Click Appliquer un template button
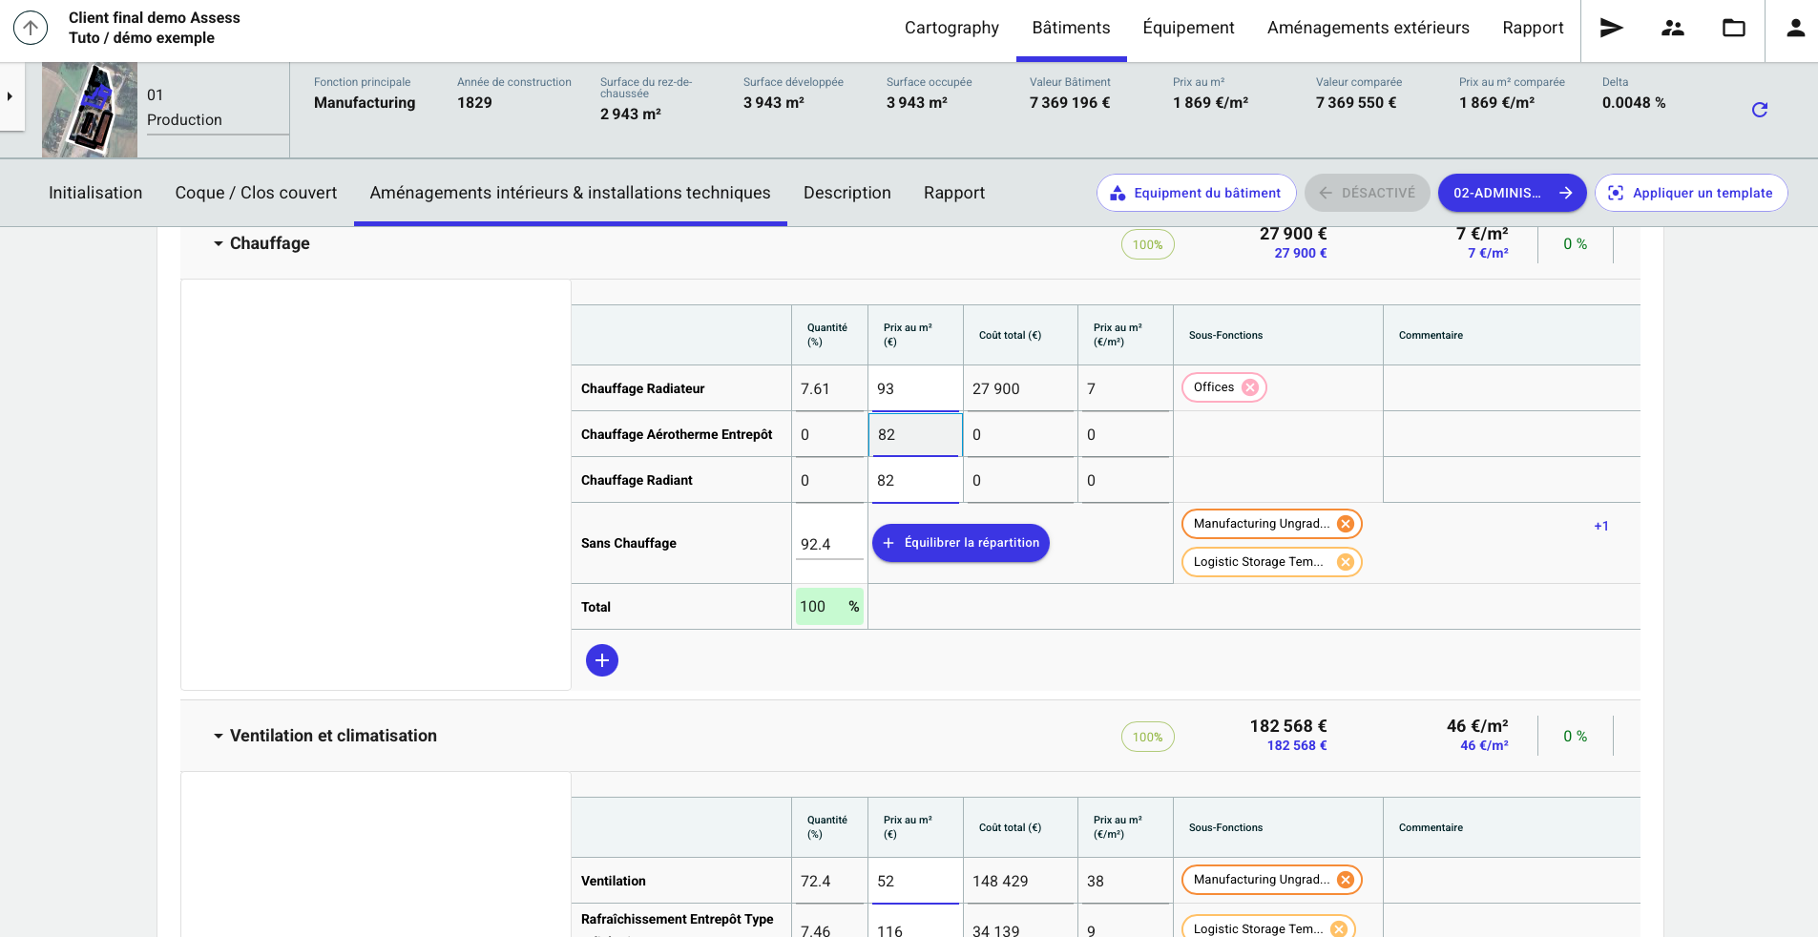The width and height of the screenshot is (1818, 937). [x=1690, y=193]
